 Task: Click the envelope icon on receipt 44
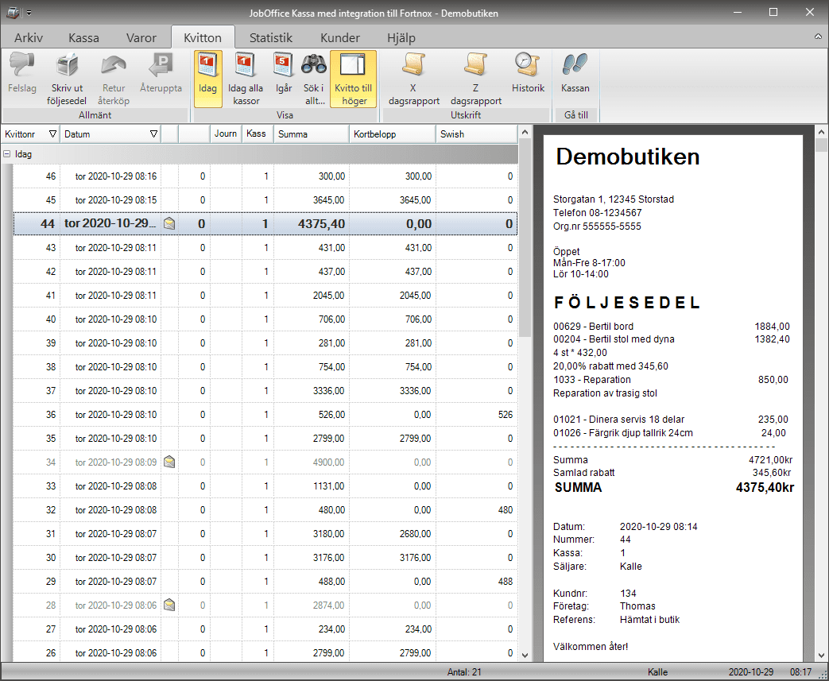point(169,223)
